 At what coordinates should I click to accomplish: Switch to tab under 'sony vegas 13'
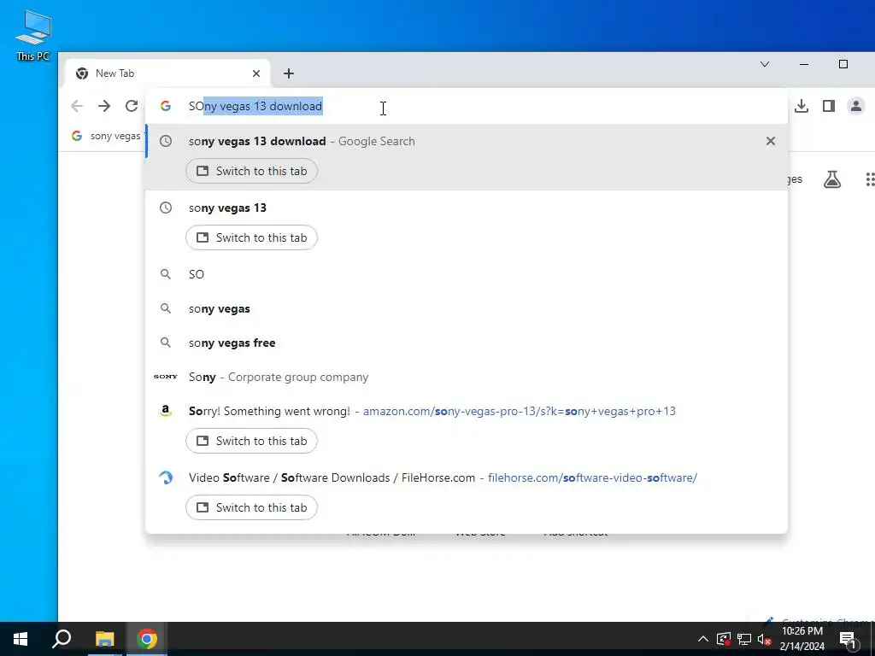(252, 237)
